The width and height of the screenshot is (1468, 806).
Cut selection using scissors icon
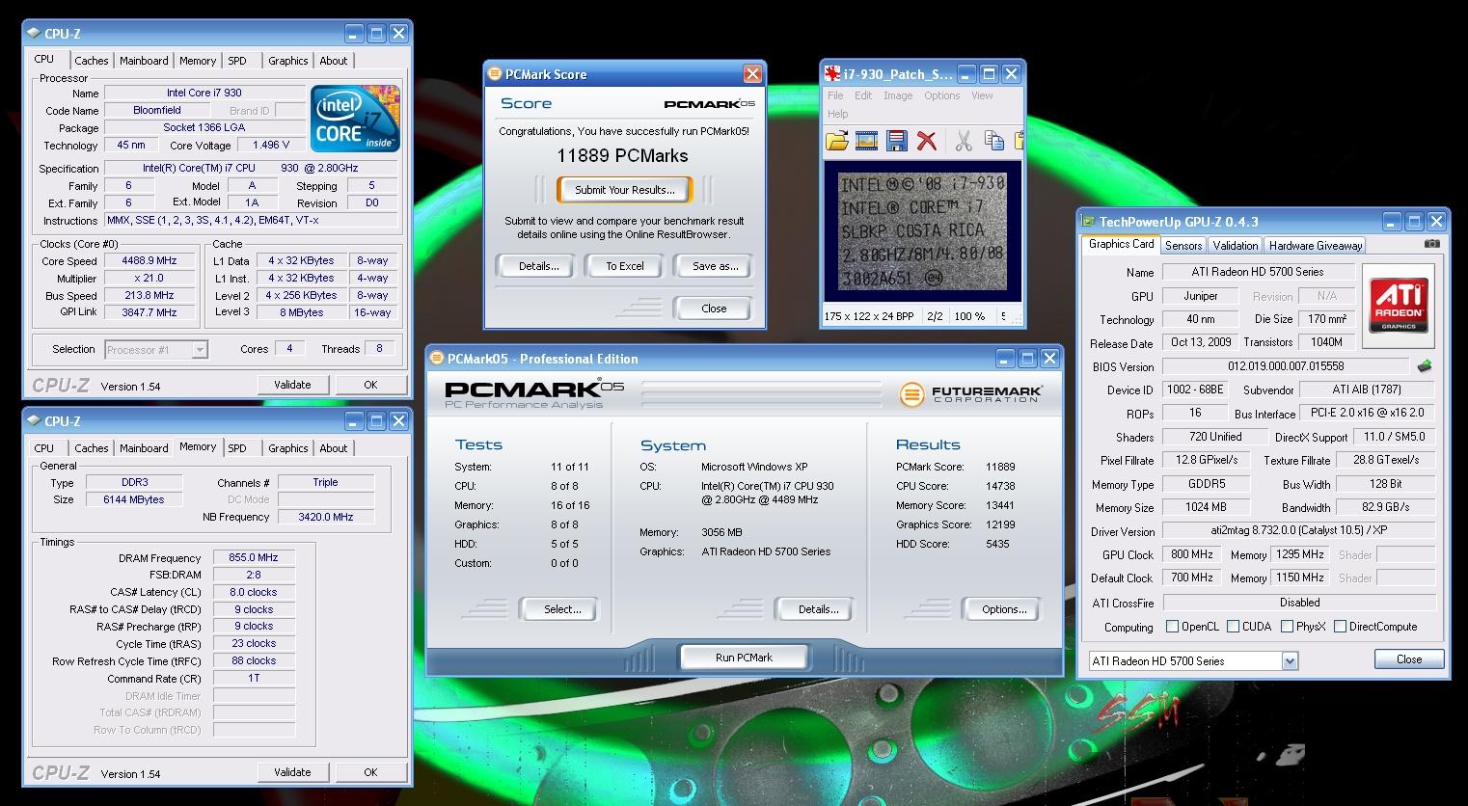(964, 142)
